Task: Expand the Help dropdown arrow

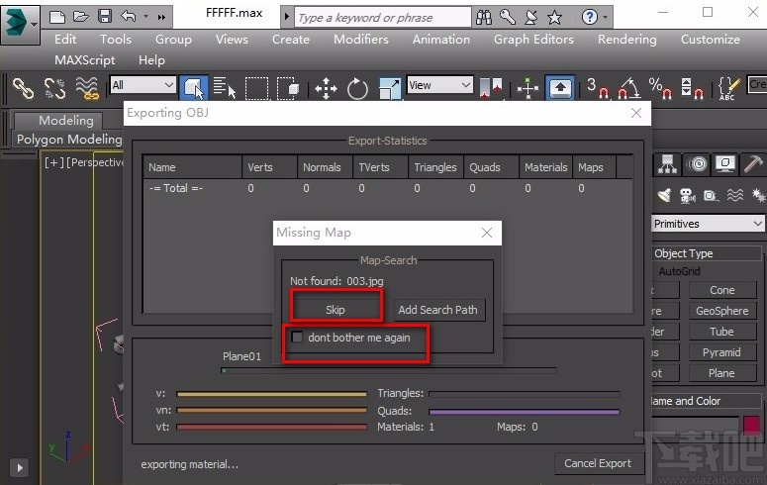Action: 606,18
